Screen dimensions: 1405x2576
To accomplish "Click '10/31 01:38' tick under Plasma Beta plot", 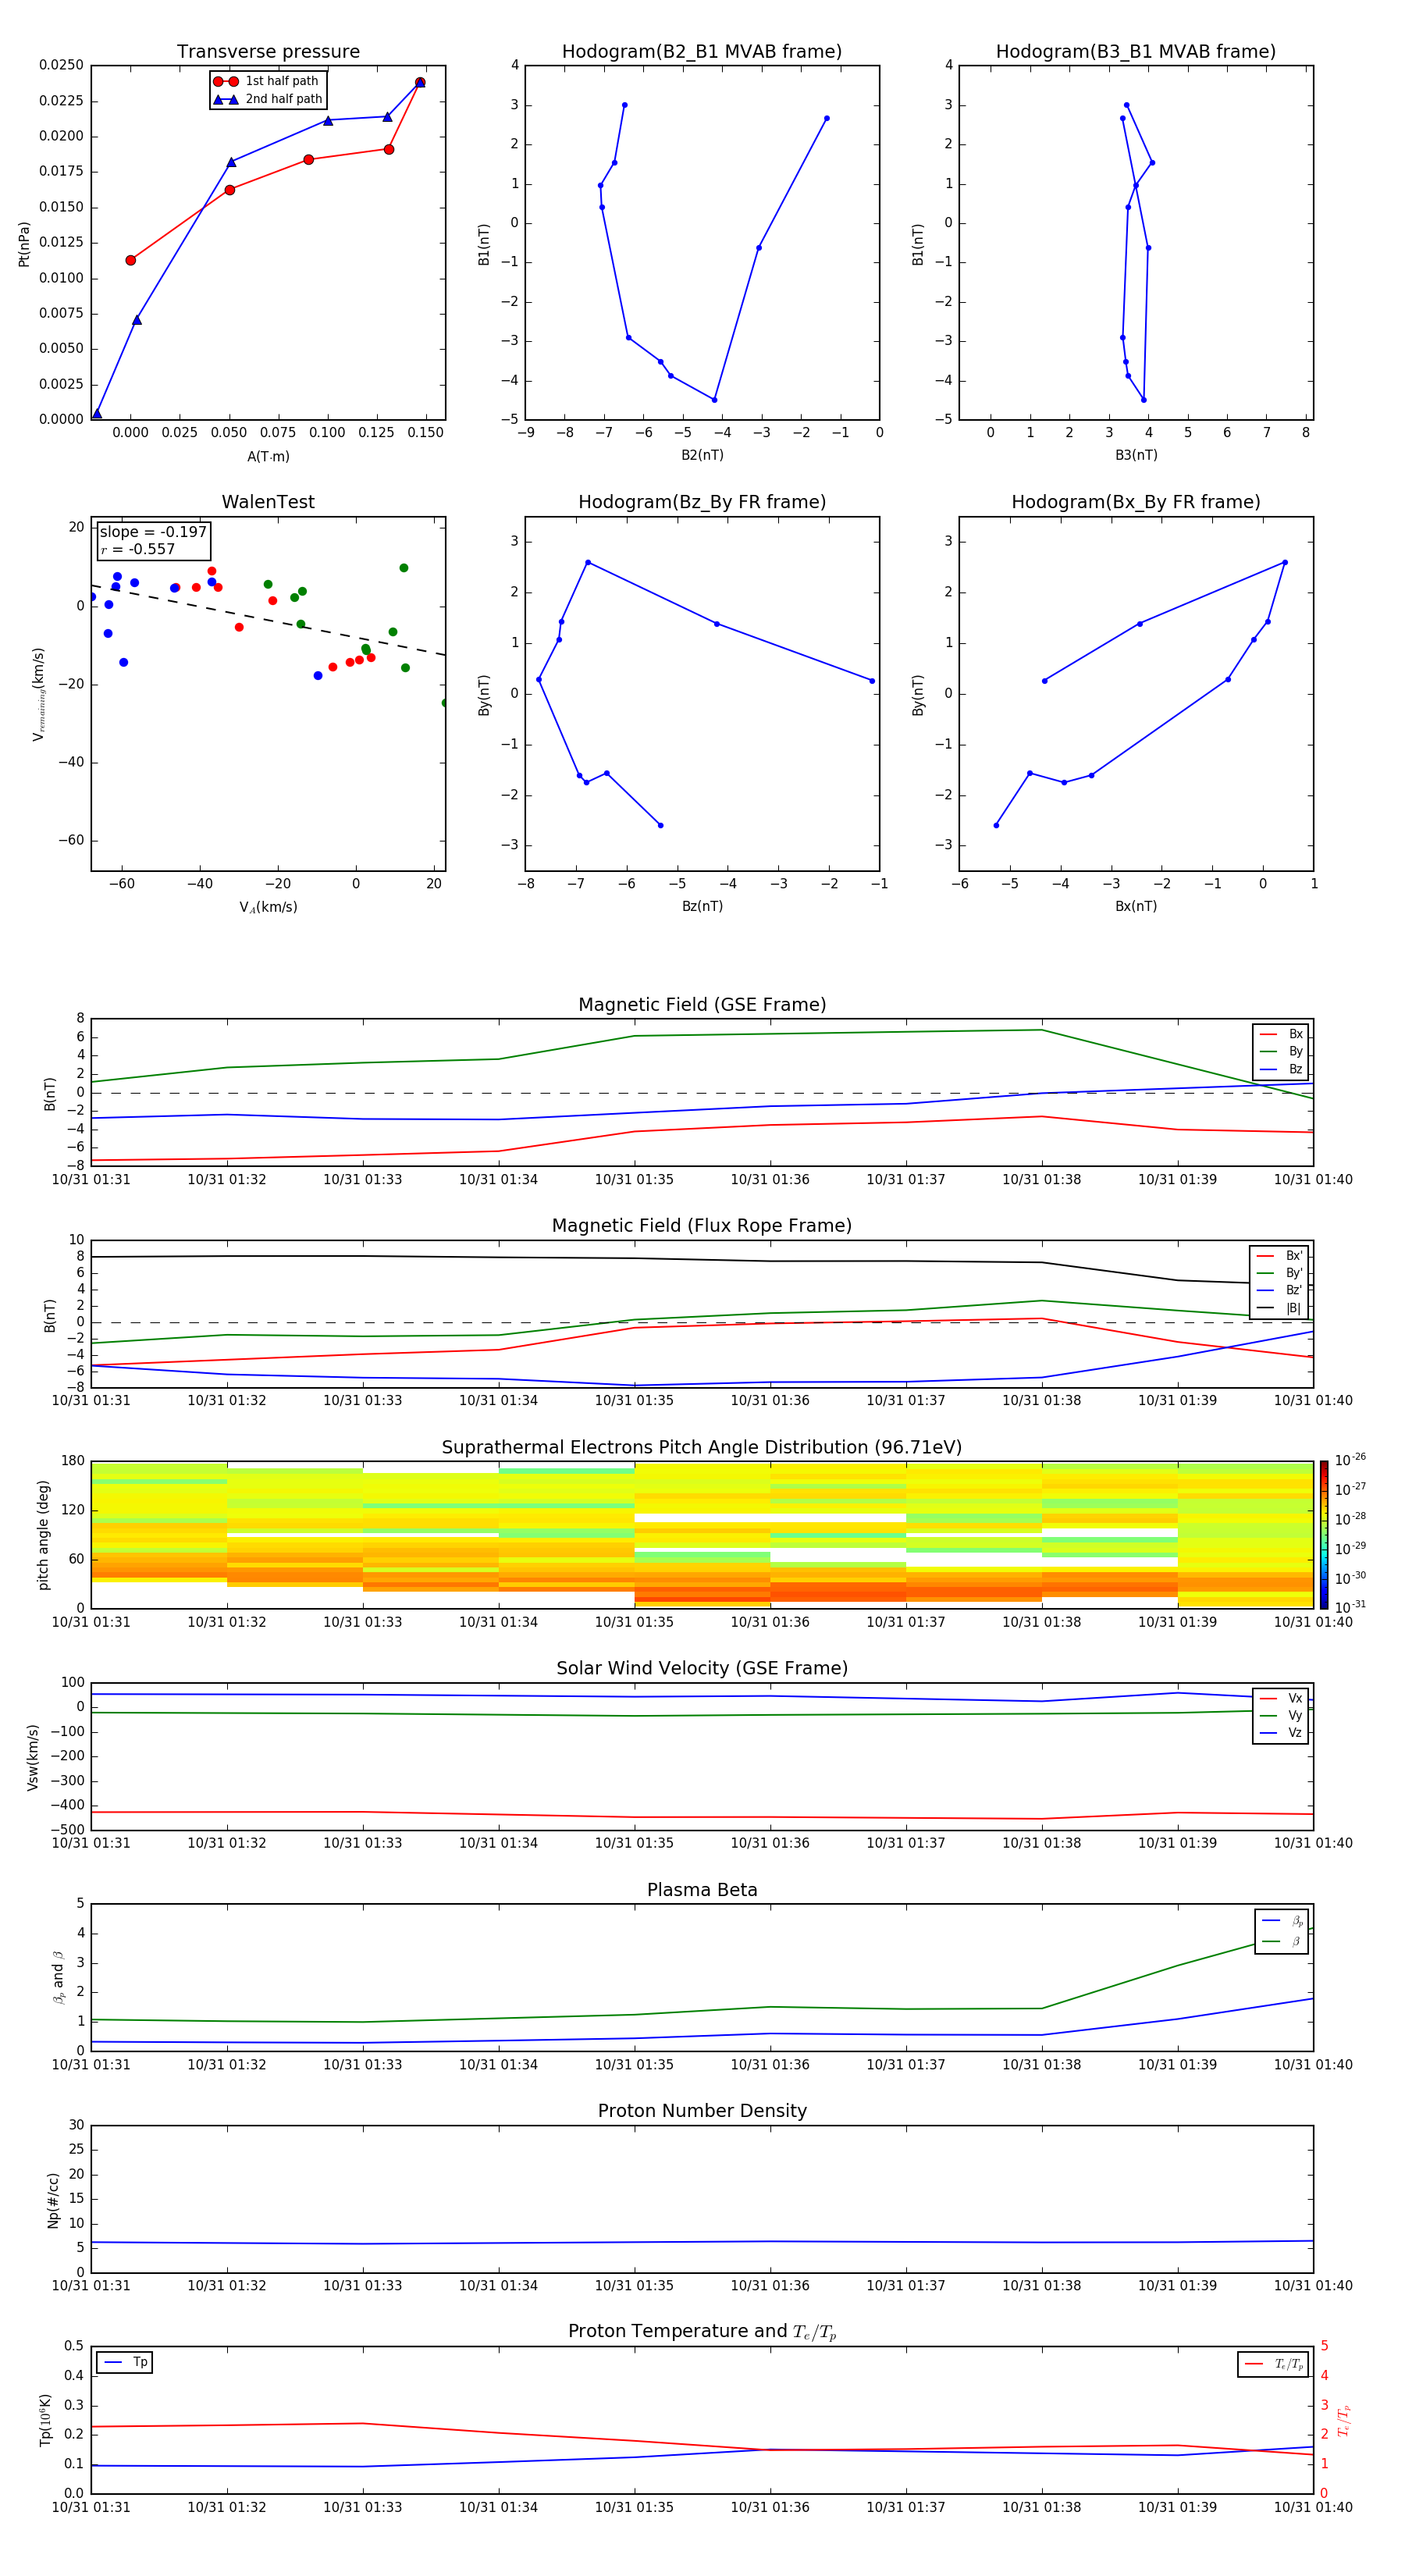I will click(x=1041, y=2064).
